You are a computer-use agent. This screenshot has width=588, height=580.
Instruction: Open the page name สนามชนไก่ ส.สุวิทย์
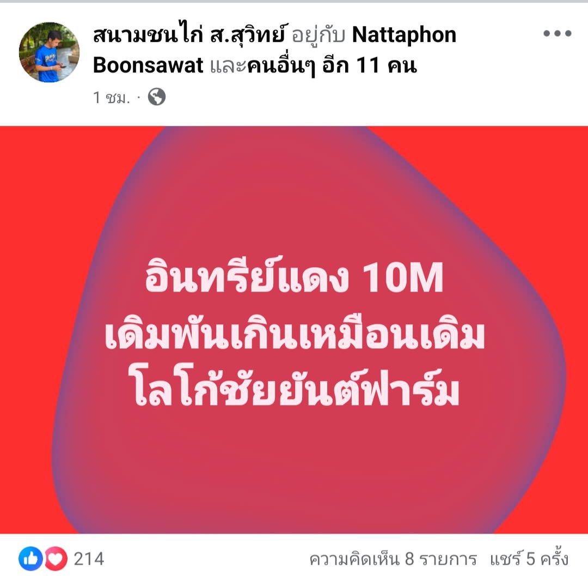[x=191, y=35]
